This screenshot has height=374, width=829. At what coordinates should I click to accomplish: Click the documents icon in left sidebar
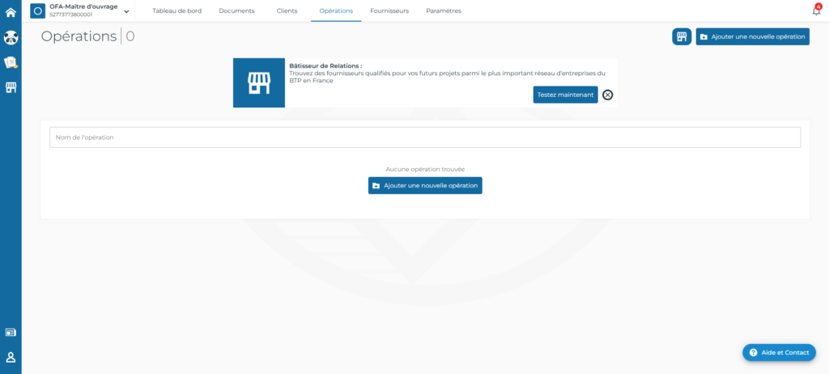[11, 62]
